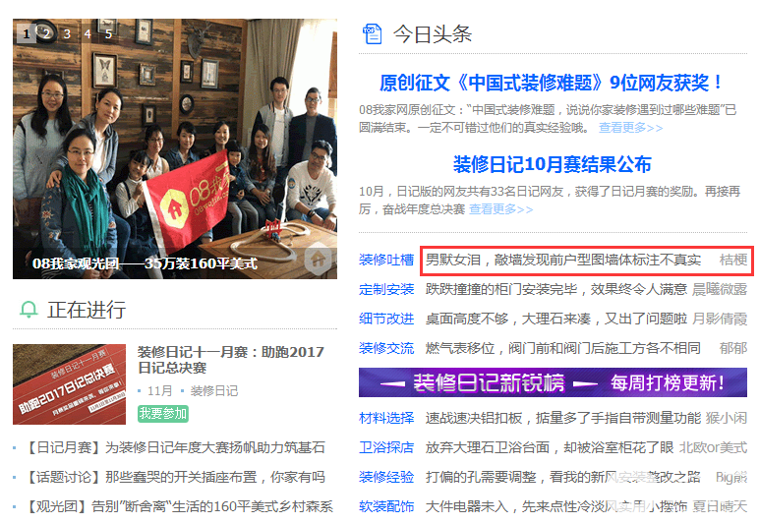The height and width of the screenshot is (524, 759).
Task: Open headline 装修日记10月赛结果公布
Action: tap(552, 164)
